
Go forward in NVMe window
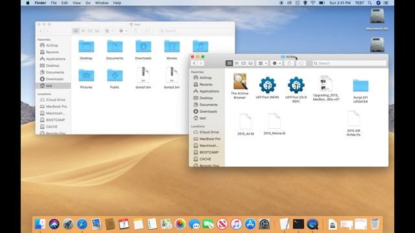coord(201,63)
